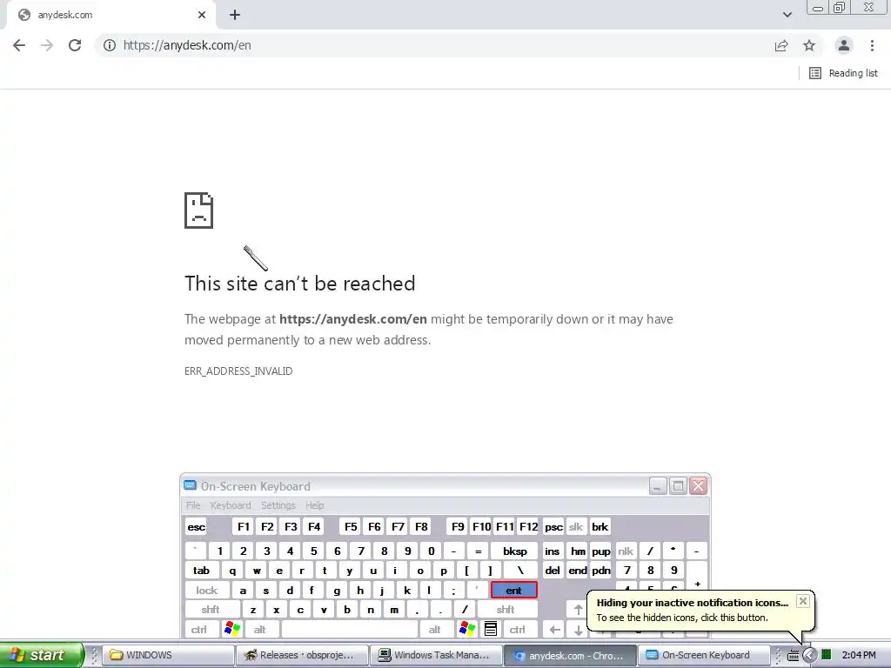Toggle left ctrl key on On-Screen Keyboard

click(199, 630)
